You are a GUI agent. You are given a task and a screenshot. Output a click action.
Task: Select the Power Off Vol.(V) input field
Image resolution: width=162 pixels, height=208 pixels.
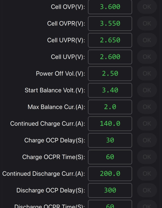[x=110, y=73]
